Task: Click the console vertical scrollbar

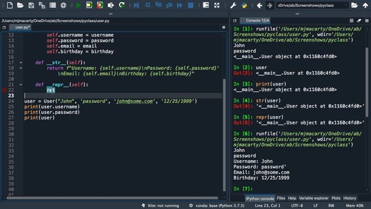Action: coord(367,82)
